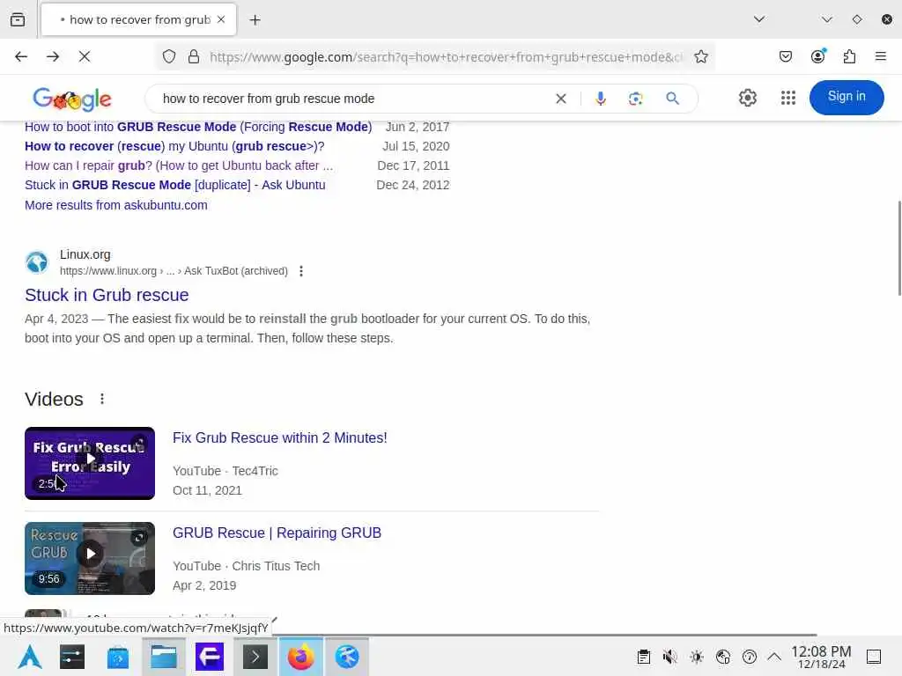This screenshot has height=676, width=902.
Task: Expand hidden system tray icons
Action: click(x=774, y=656)
